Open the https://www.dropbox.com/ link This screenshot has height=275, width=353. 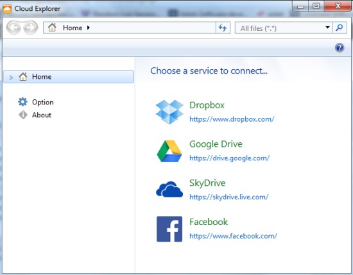click(x=232, y=119)
